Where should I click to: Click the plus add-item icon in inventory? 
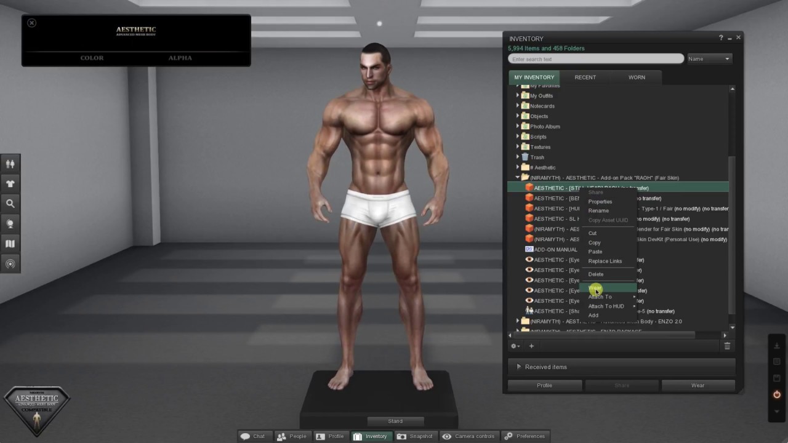click(531, 346)
